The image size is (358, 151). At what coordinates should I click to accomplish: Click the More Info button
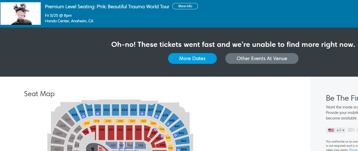click(185, 6)
